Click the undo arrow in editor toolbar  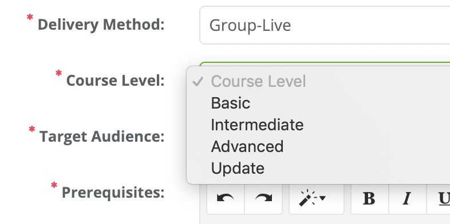click(226, 198)
